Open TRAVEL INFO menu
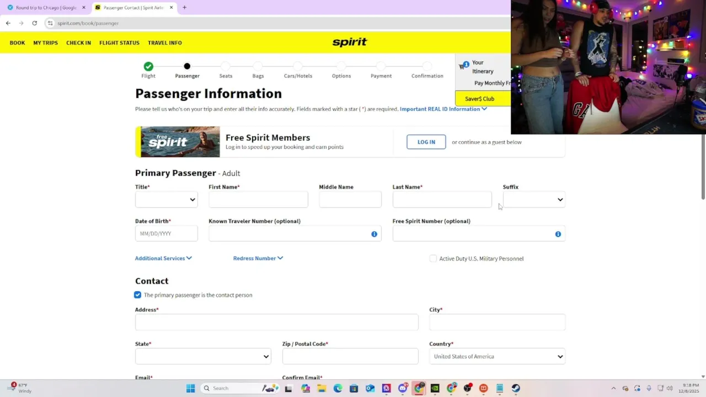The image size is (706, 397). pos(164,42)
